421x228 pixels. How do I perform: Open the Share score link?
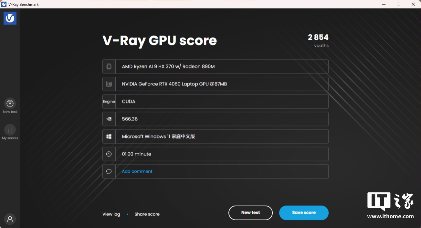click(147, 214)
